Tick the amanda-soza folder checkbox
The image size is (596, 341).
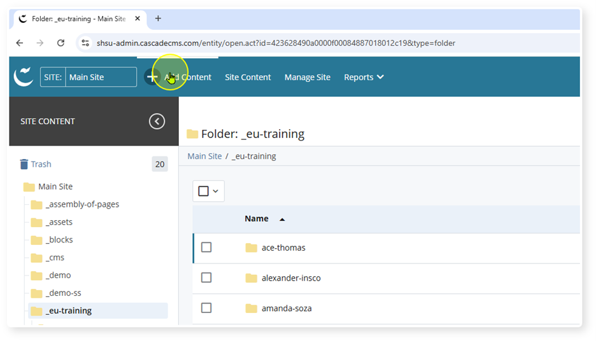point(206,308)
